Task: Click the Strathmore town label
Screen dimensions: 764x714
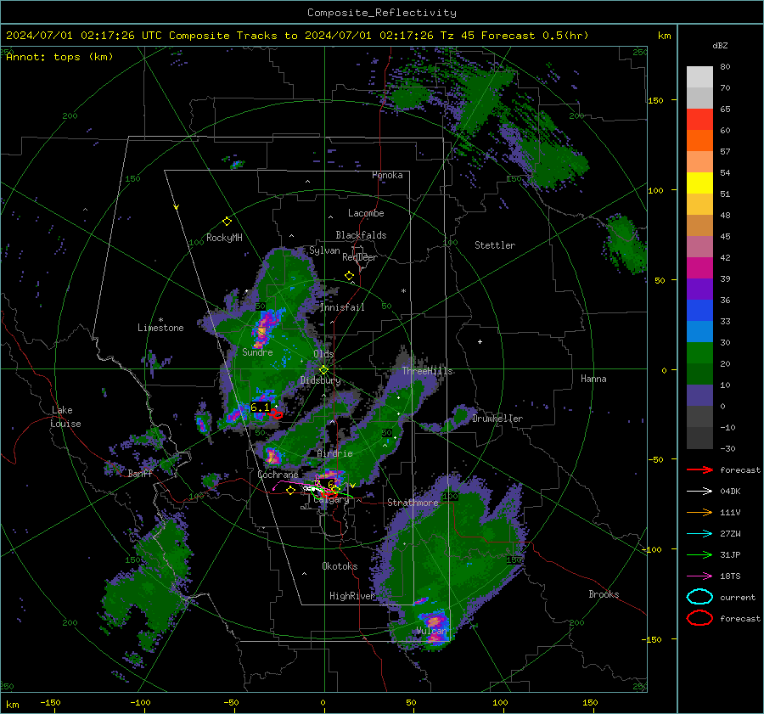Action: click(413, 503)
